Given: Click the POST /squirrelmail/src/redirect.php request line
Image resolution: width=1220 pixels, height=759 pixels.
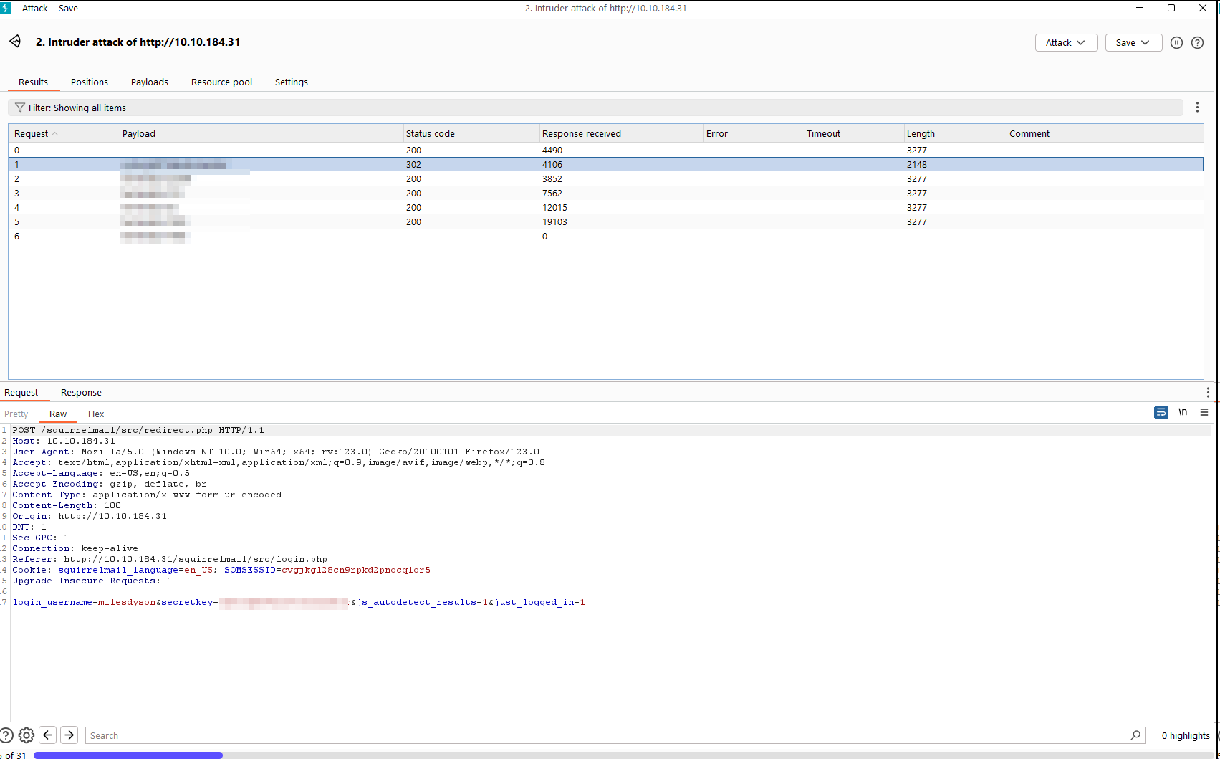Looking at the screenshot, I should coord(138,430).
